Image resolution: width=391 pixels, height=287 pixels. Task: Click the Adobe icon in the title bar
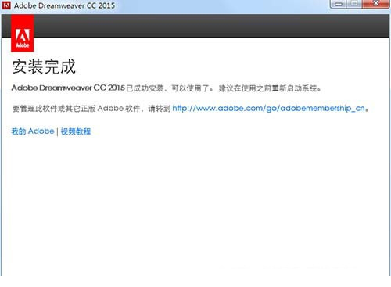click(x=6, y=5)
